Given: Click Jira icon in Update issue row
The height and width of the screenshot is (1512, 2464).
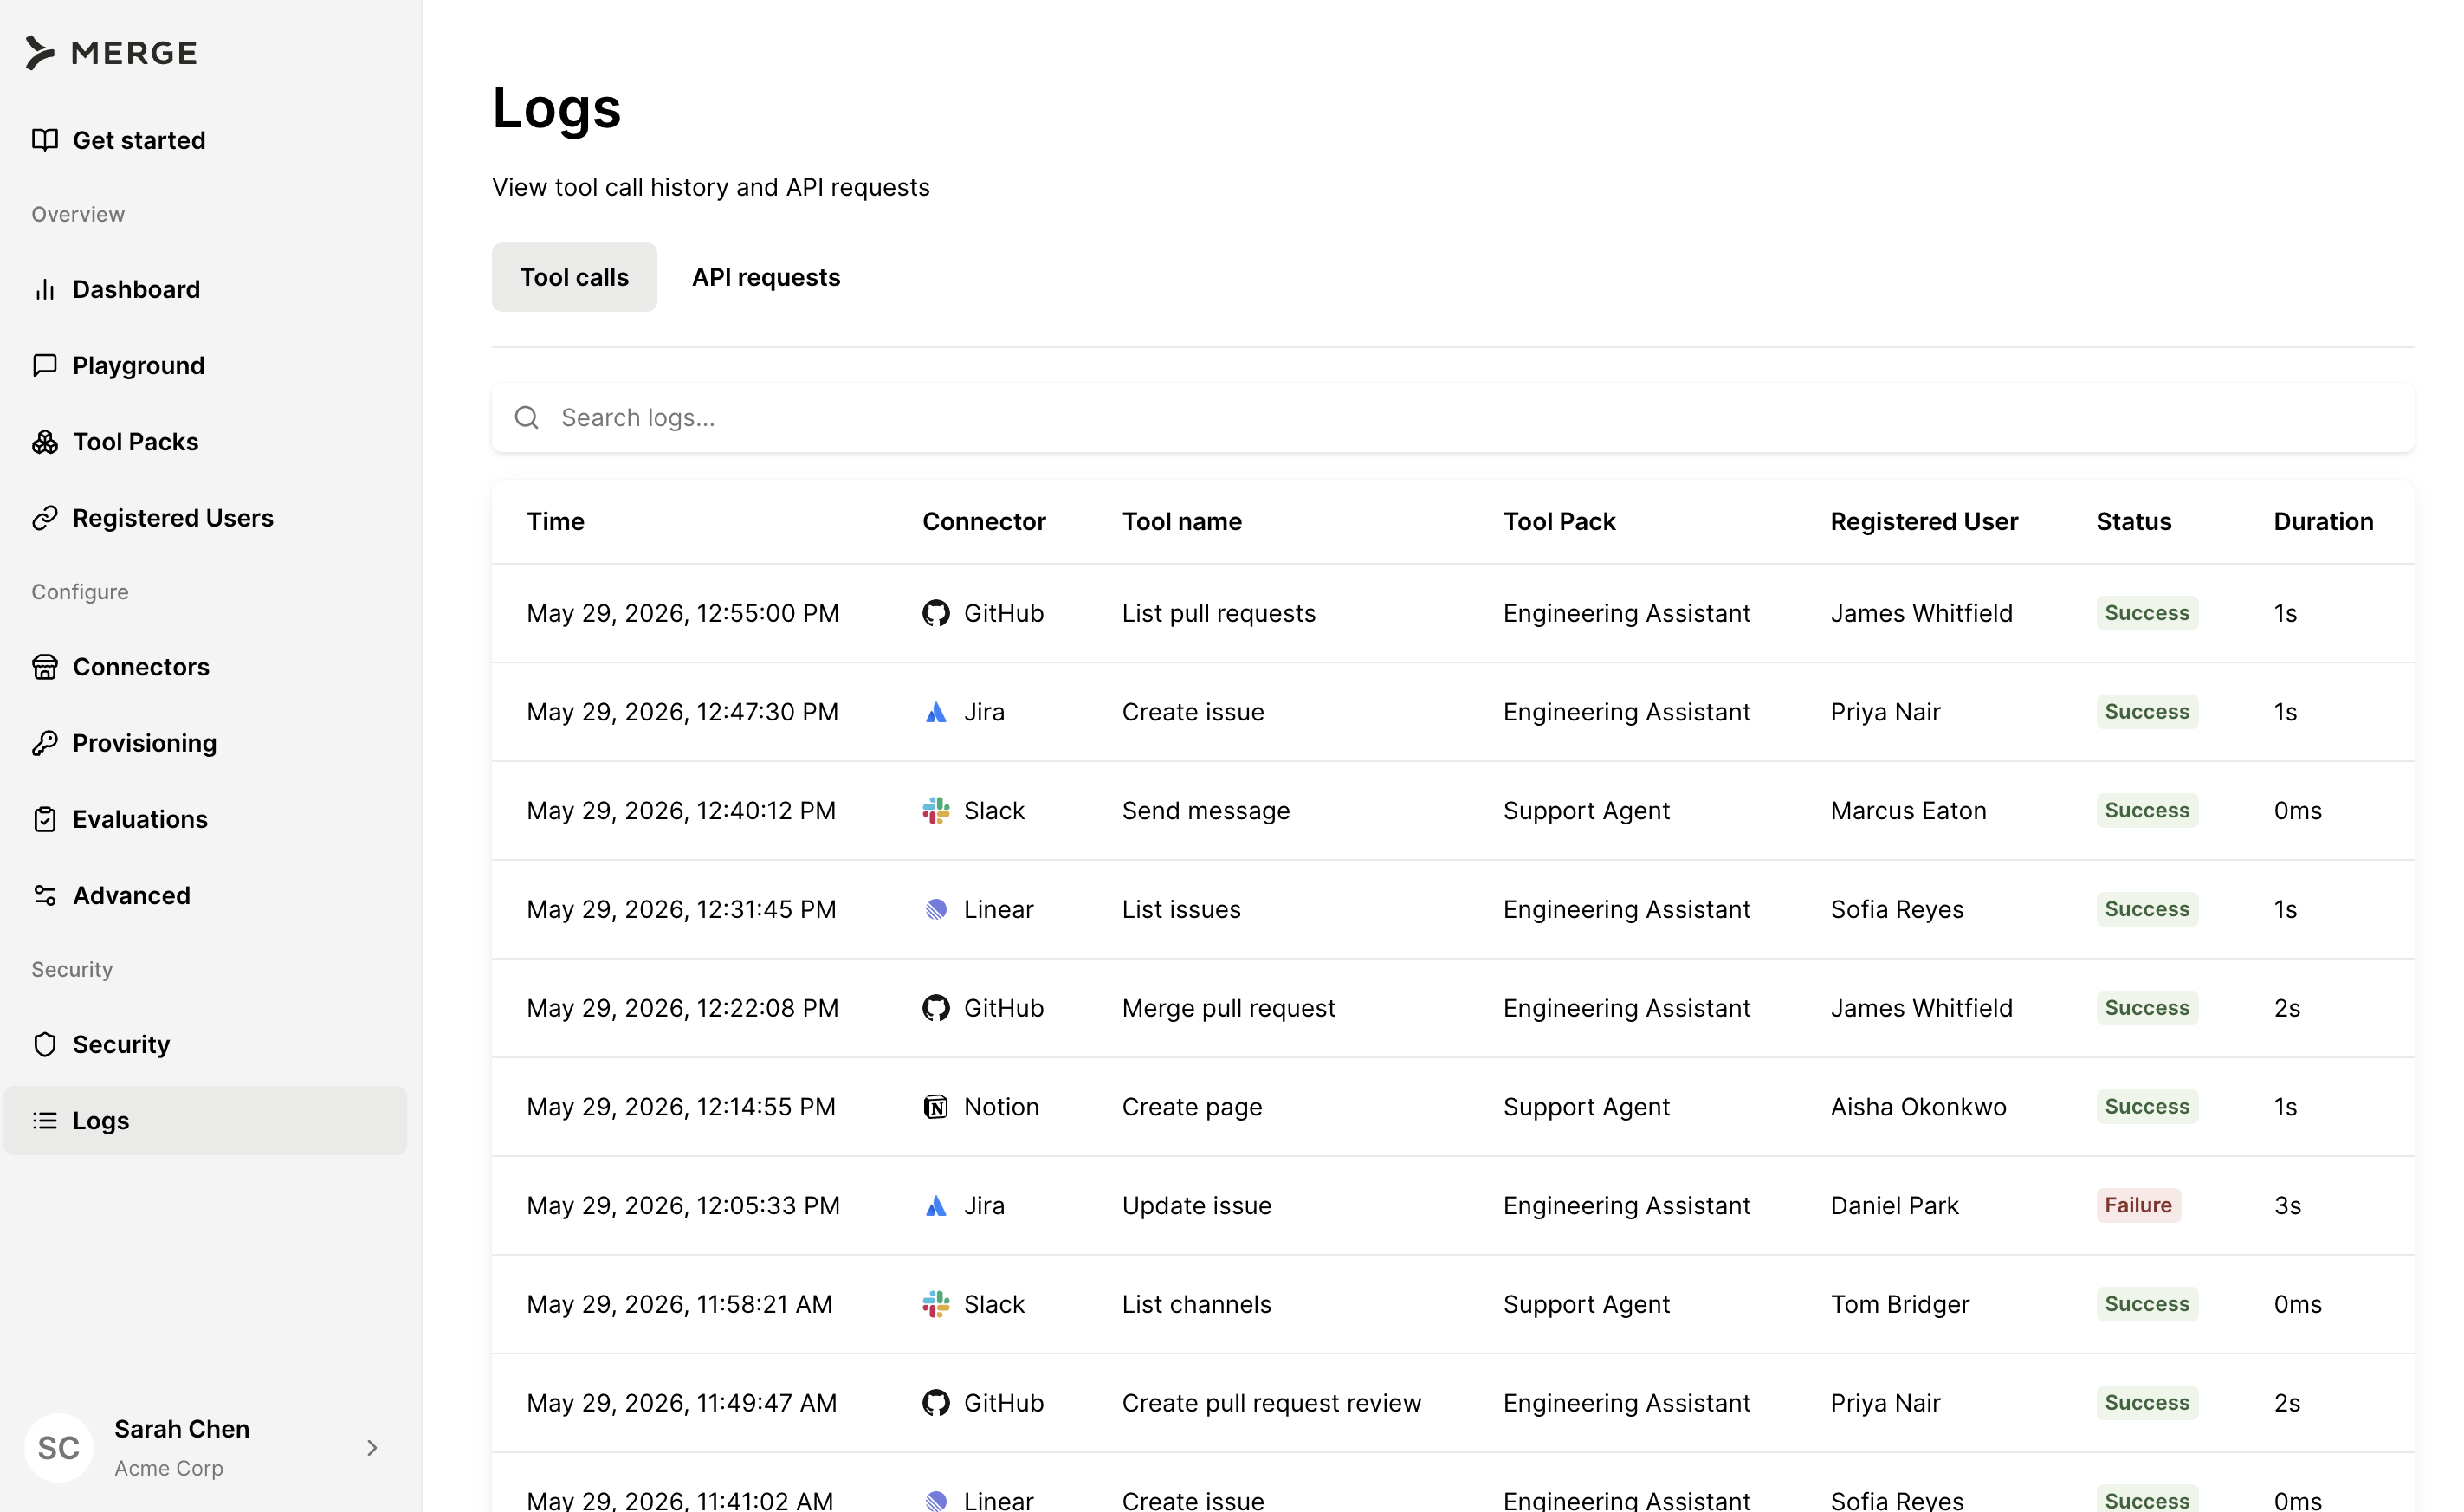Looking at the screenshot, I should pyautogui.click(x=936, y=1206).
